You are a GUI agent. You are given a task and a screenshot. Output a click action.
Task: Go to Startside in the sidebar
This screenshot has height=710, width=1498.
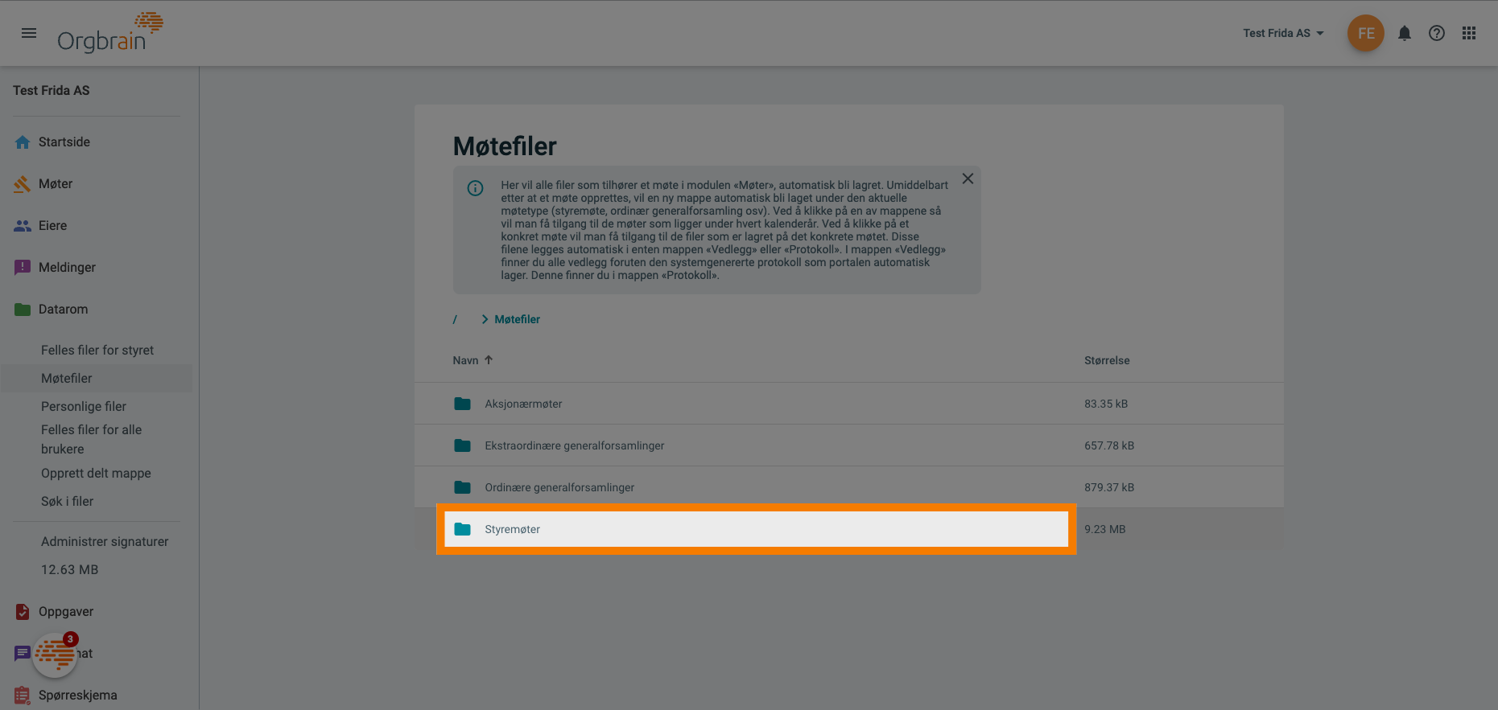click(x=64, y=142)
